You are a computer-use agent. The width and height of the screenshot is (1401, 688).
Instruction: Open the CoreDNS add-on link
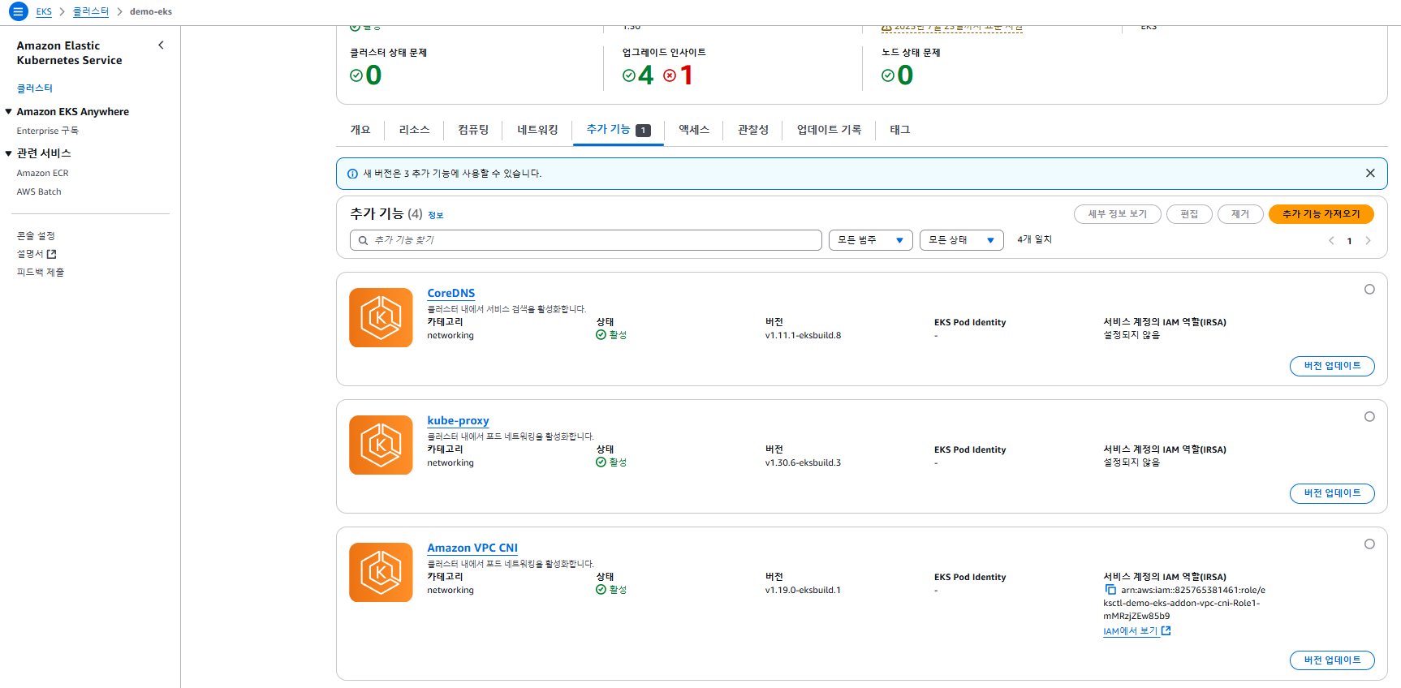pyautogui.click(x=451, y=293)
